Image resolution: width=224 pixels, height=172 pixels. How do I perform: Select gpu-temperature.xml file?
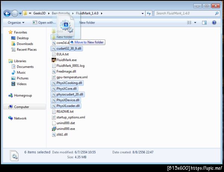[70, 77]
